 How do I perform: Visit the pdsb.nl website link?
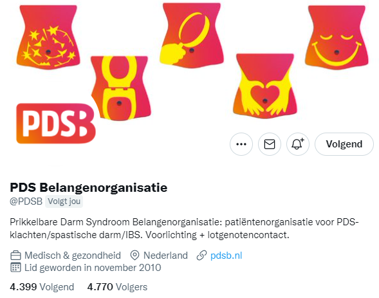click(226, 256)
